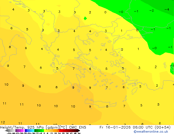Open the weatheronline.co.uk copyright link
Screen dimensions: 174x134
[x=151, y=132]
